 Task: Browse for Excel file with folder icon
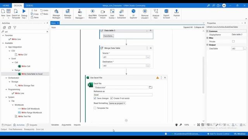click(x=151, y=87)
